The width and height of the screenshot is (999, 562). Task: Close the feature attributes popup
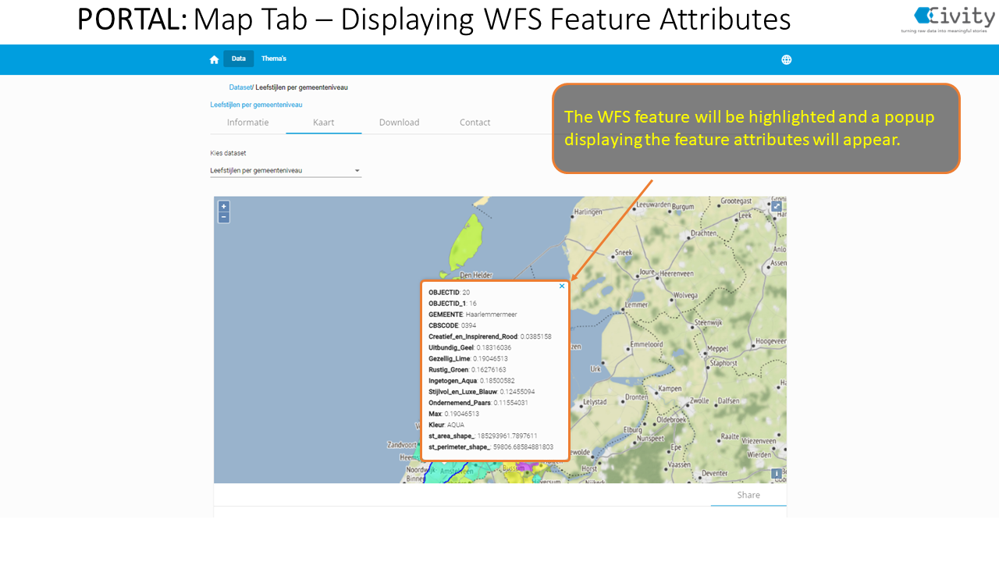[x=562, y=286]
